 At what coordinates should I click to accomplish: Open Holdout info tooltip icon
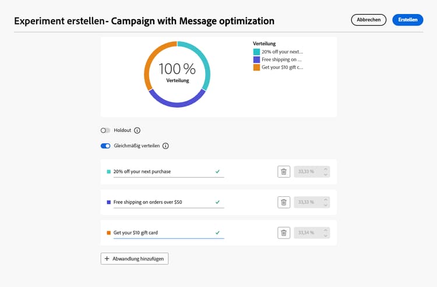[138, 130]
